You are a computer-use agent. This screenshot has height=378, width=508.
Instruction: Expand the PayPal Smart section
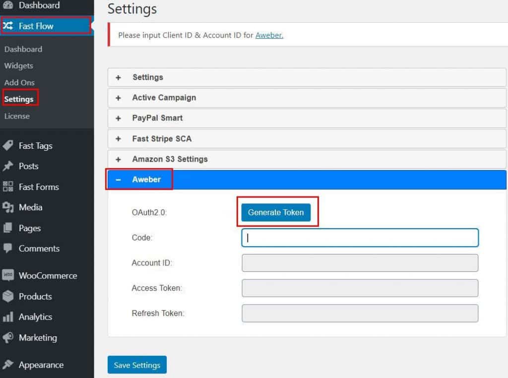307,118
